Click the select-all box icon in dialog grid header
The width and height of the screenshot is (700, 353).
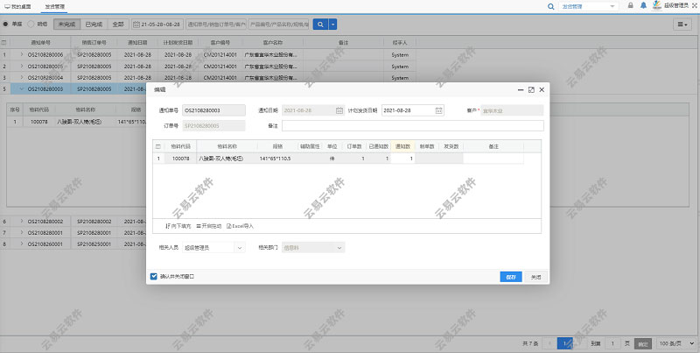tap(158, 146)
